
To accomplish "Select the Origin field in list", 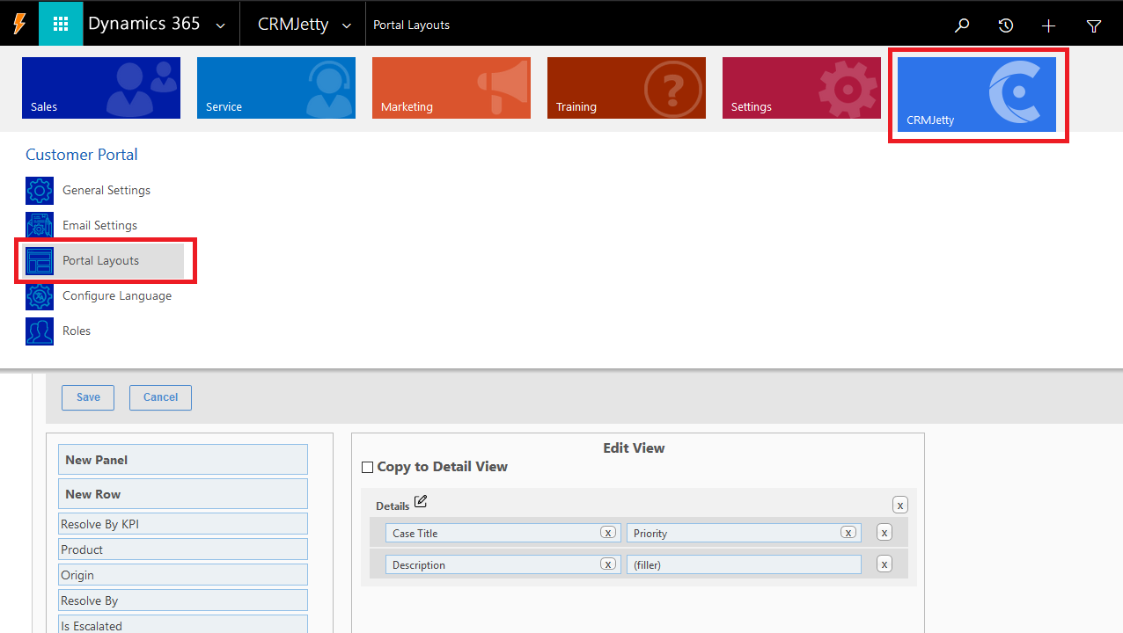I will point(183,575).
